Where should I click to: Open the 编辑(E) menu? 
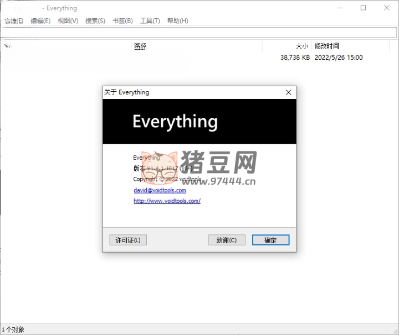click(40, 20)
